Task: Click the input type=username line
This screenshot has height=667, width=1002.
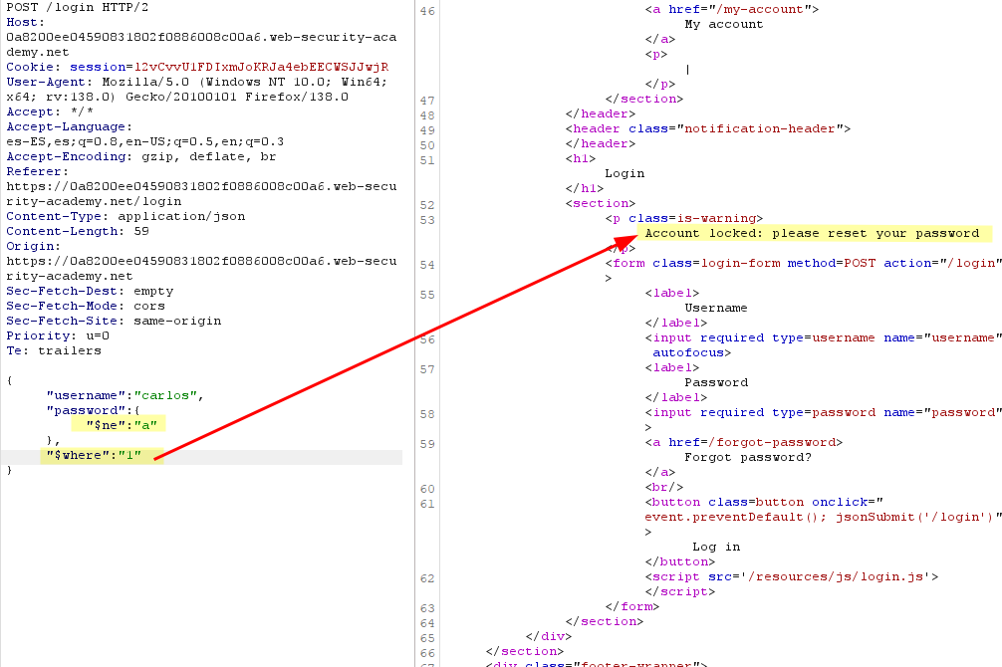Action: coord(823,337)
